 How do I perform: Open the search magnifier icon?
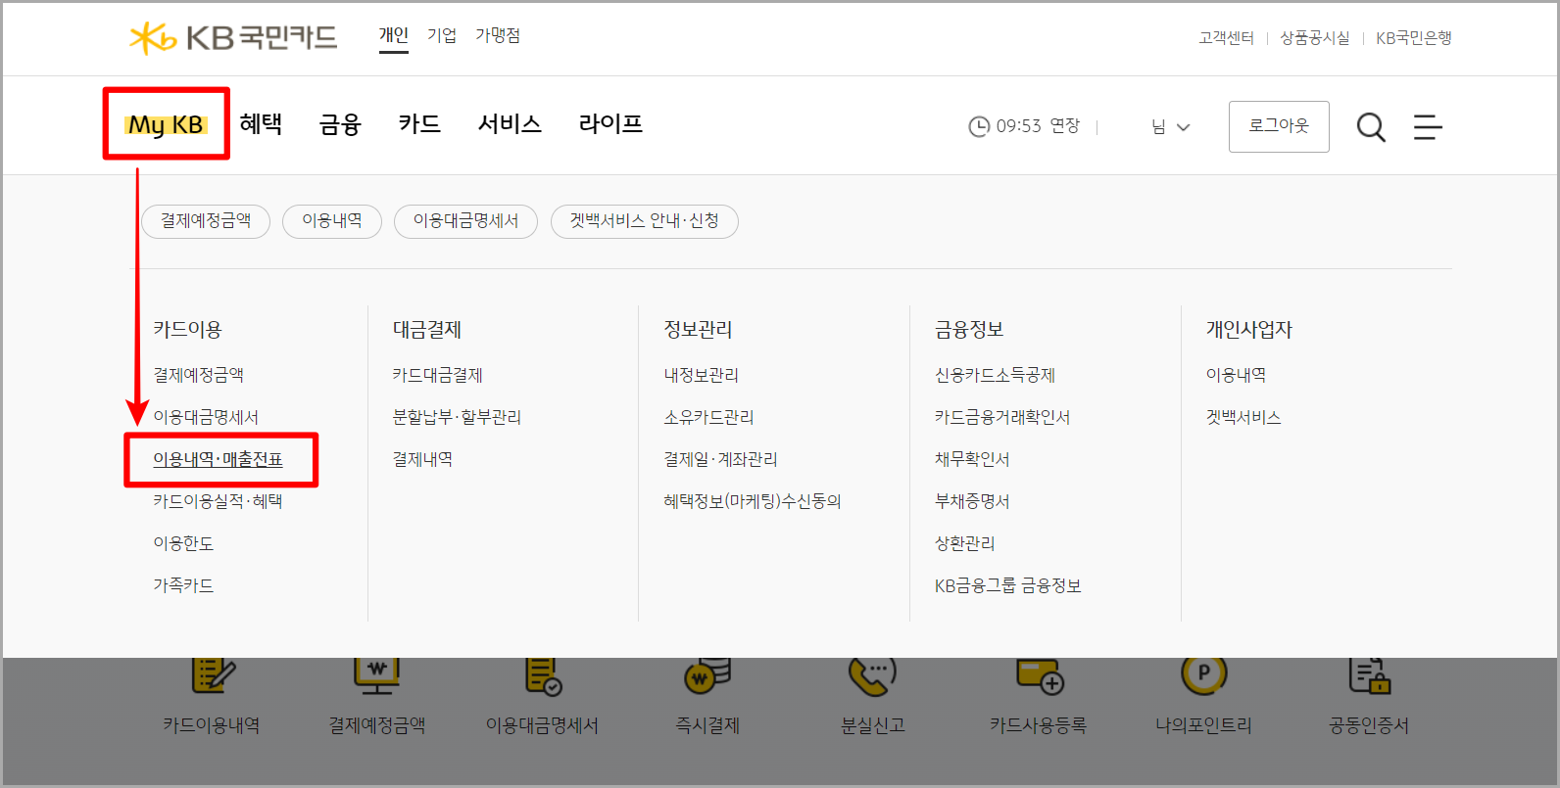[x=1371, y=127]
